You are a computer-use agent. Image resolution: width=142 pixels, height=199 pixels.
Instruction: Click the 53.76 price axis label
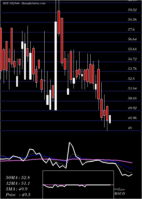(x=132, y=69)
